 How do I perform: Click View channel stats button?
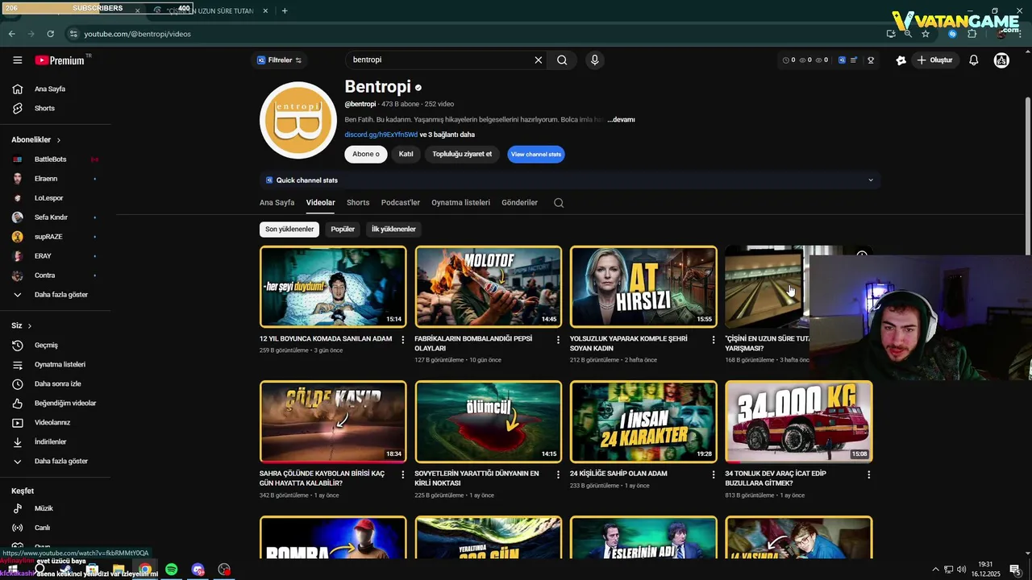click(536, 154)
